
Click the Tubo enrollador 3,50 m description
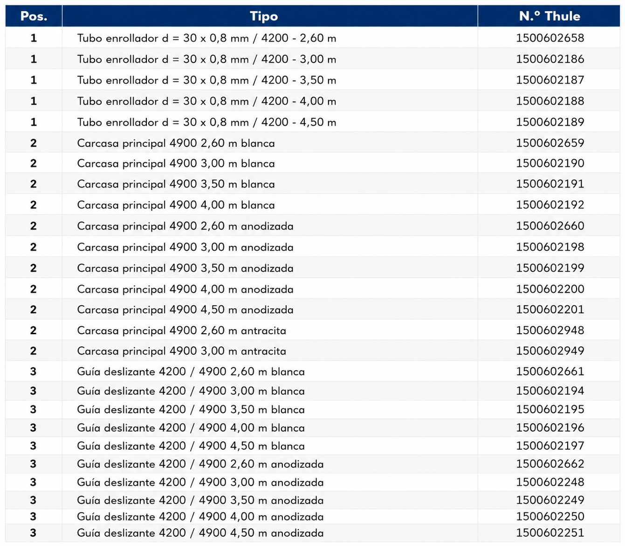point(206,81)
